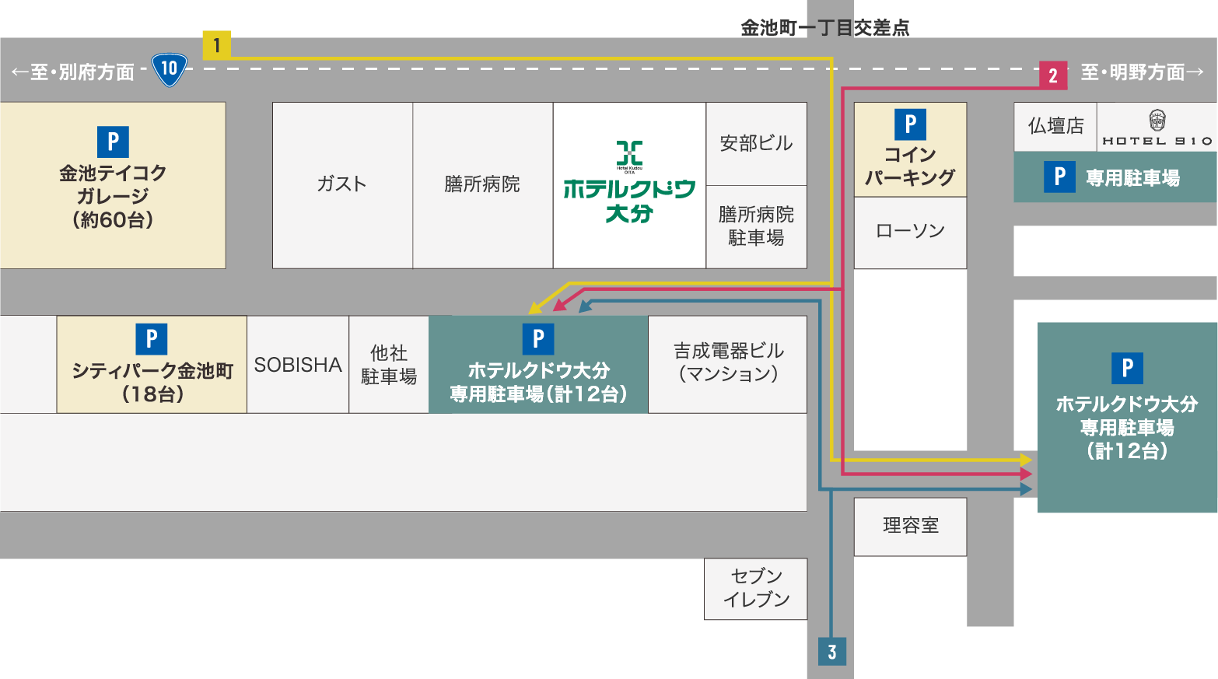The image size is (1218, 679).
Task: Select the 膳所病院 building label
Action: (482, 184)
